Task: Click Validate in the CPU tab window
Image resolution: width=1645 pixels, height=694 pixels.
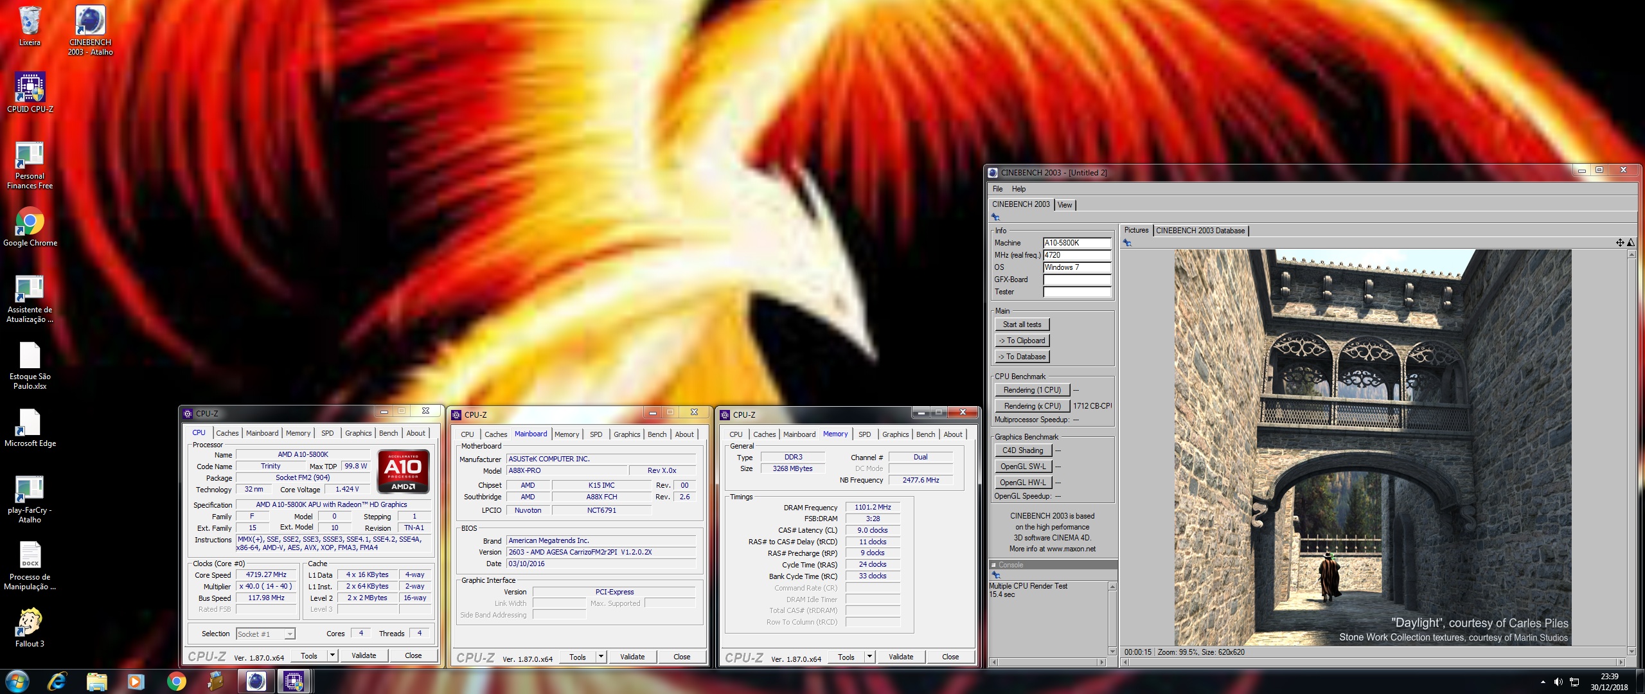Action: pos(364,655)
